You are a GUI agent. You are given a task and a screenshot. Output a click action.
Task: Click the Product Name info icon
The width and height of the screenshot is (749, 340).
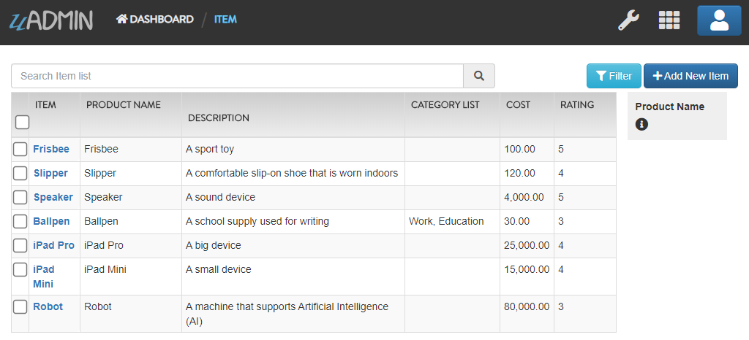[641, 124]
